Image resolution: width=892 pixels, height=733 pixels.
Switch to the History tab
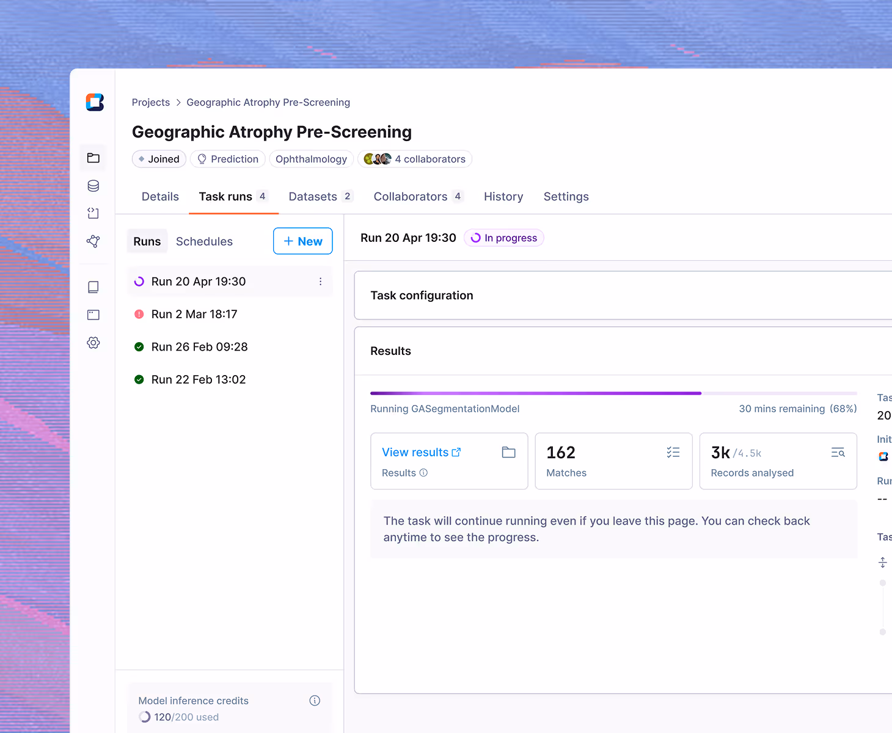click(503, 197)
